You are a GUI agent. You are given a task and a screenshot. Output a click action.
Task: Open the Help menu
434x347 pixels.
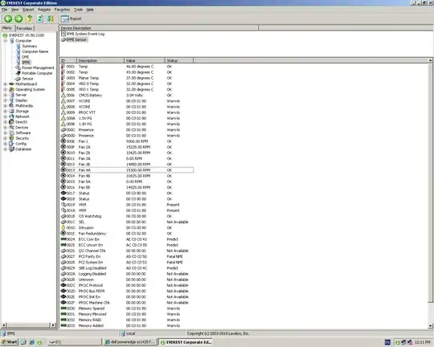(x=90, y=10)
